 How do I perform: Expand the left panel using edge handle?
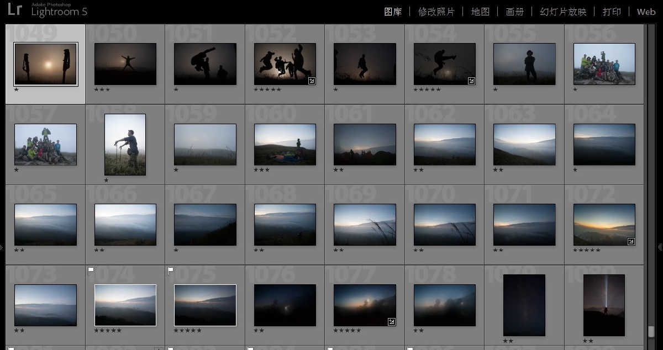pyautogui.click(x=2, y=247)
